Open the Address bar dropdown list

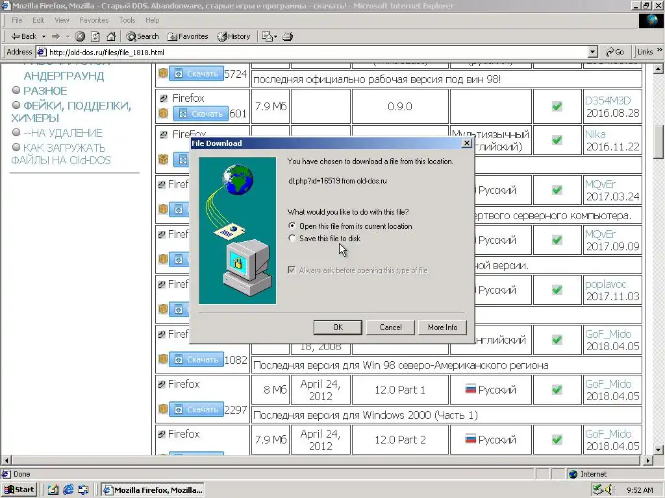(x=592, y=52)
